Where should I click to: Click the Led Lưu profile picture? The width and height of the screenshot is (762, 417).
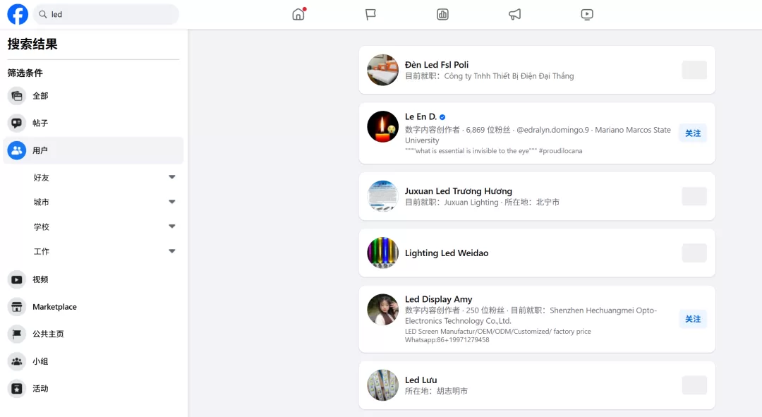383,385
